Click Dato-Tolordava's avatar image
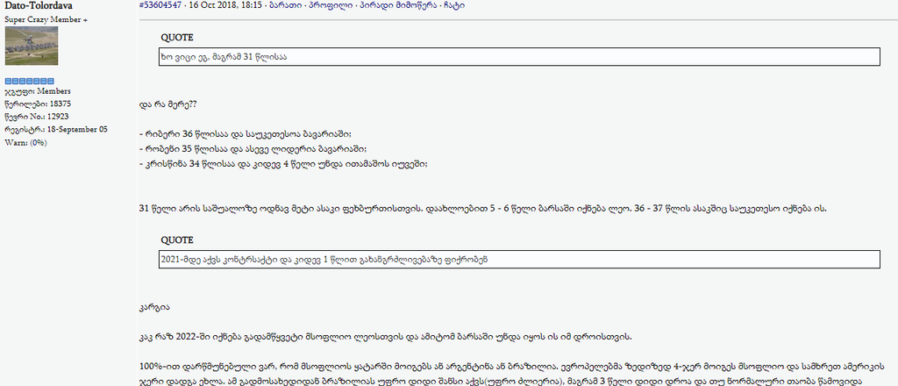Image resolution: width=898 pixels, height=386 pixels. 32,46
